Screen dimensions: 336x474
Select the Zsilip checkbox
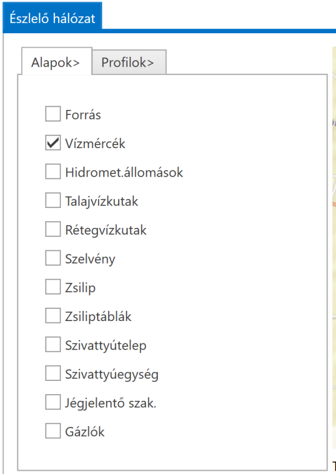[53, 287]
